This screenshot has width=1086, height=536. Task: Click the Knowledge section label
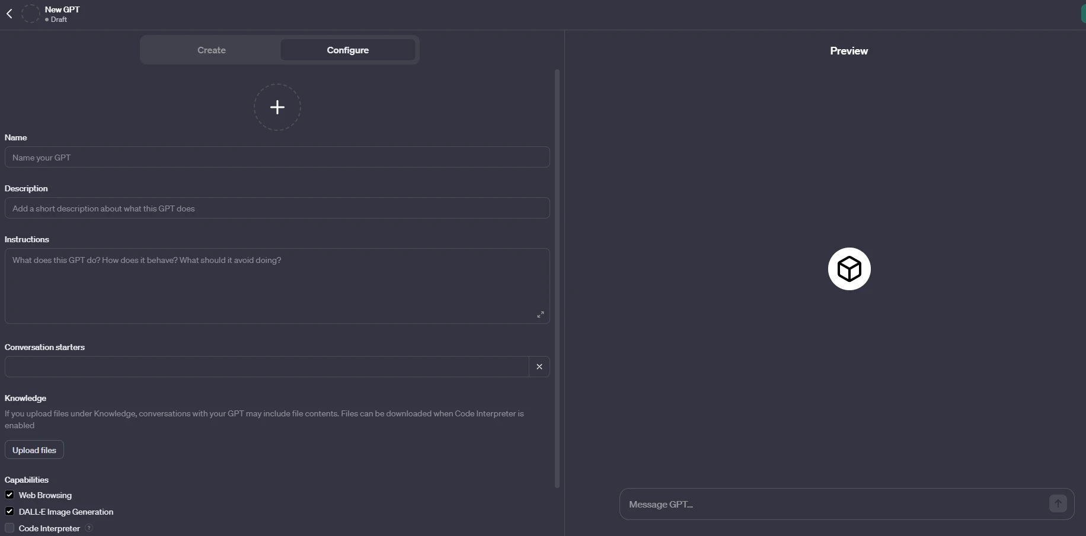click(x=25, y=398)
